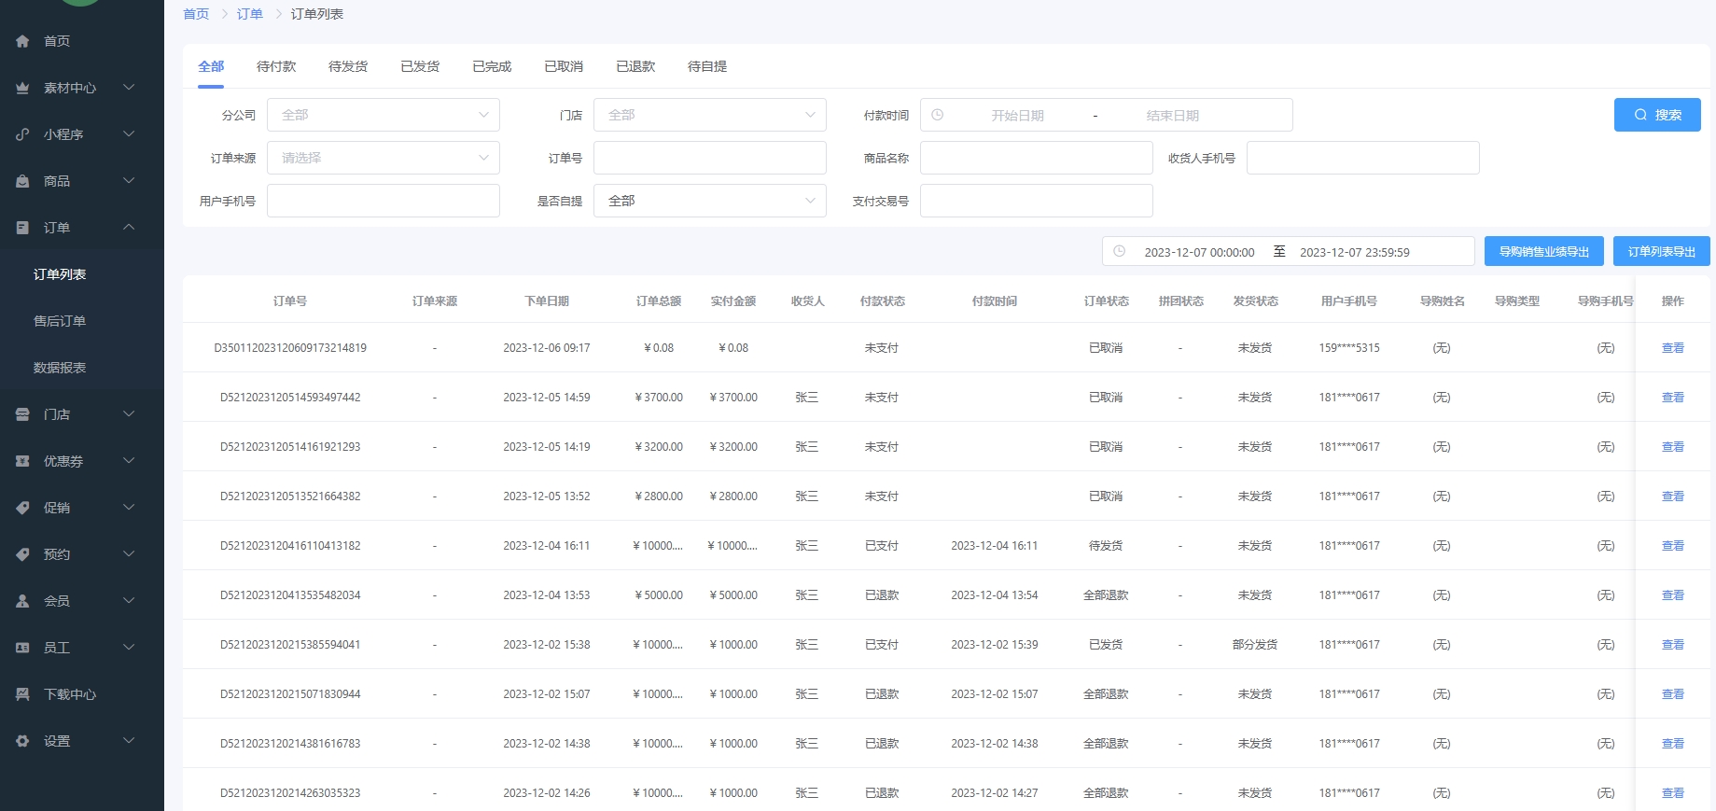The height and width of the screenshot is (811, 1716).
Task: Open the 是否自提 dropdown
Action: [710, 201]
